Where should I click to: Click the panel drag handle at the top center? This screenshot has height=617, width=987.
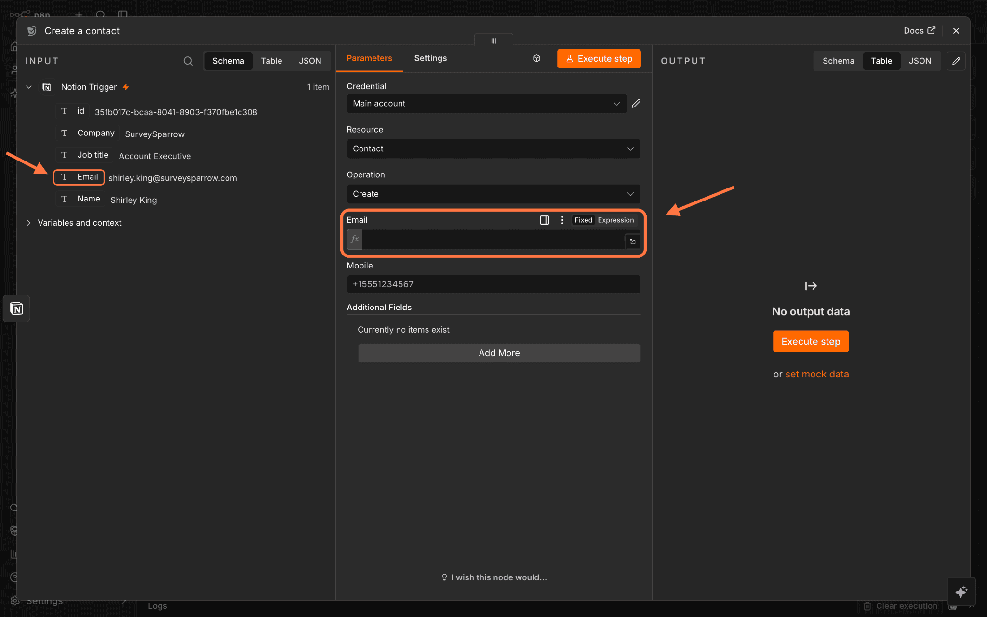pos(493,41)
